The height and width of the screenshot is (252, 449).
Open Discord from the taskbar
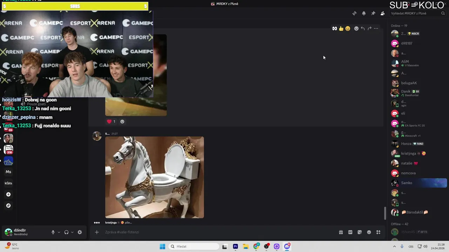click(287, 246)
